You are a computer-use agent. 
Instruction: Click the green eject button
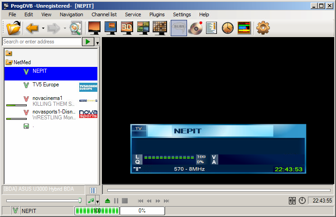(108, 201)
